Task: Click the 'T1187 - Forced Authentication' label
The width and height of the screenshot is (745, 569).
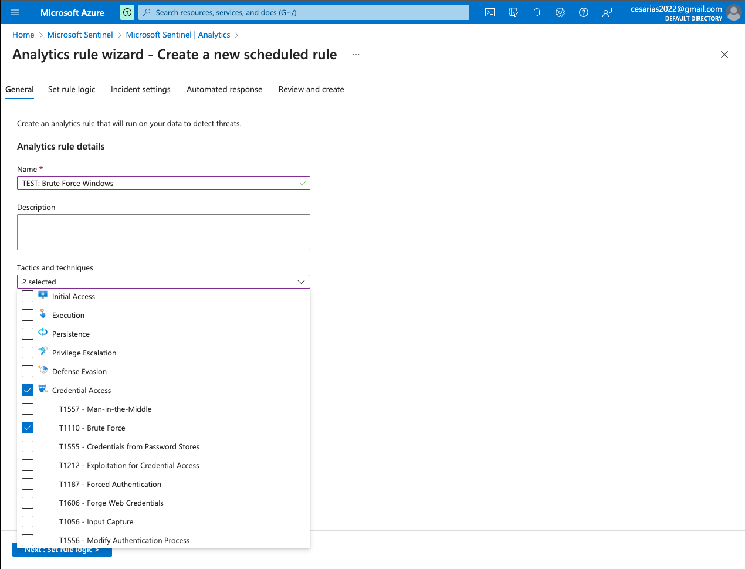Action: click(110, 484)
